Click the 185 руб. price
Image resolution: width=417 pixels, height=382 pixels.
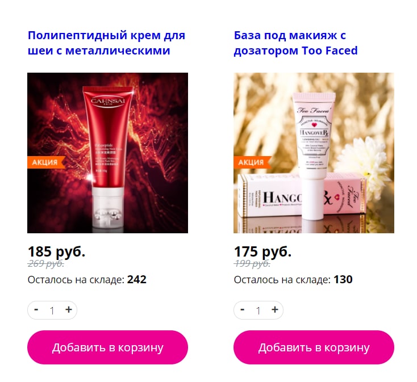coord(56,251)
